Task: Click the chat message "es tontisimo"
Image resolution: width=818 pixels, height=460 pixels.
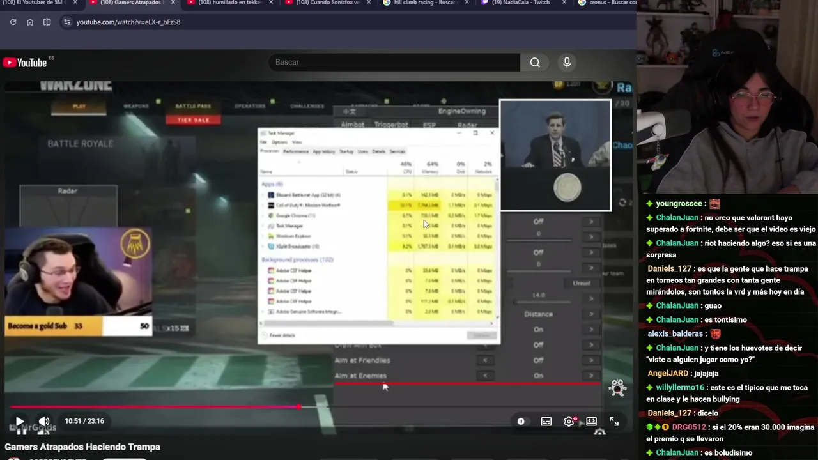Action: tap(725, 320)
